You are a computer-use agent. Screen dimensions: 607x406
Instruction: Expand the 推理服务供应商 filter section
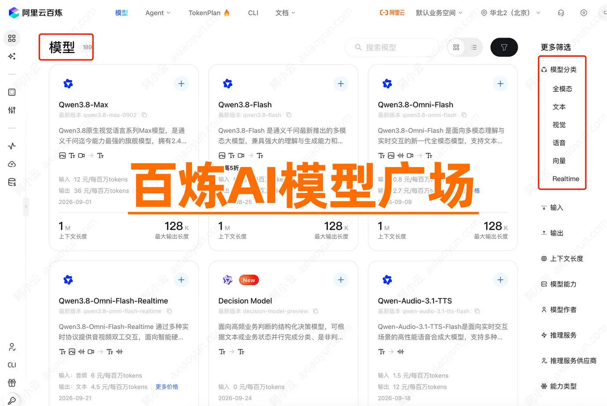[x=569, y=361]
